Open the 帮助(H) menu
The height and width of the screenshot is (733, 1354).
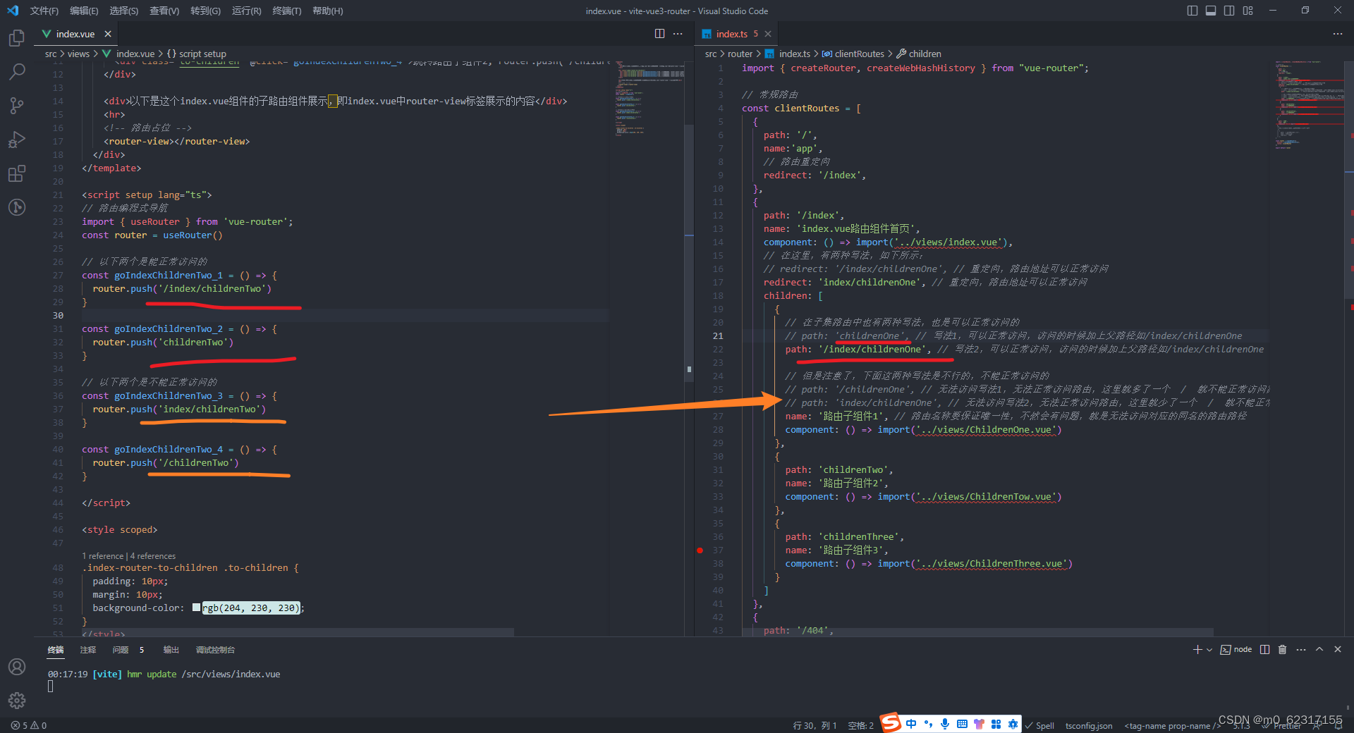(x=328, y=11)
